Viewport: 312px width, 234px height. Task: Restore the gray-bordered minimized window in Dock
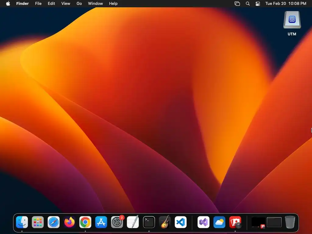click(274, 222)
